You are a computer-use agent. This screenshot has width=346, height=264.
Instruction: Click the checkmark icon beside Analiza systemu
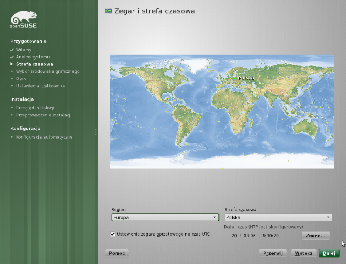(12, 57)
